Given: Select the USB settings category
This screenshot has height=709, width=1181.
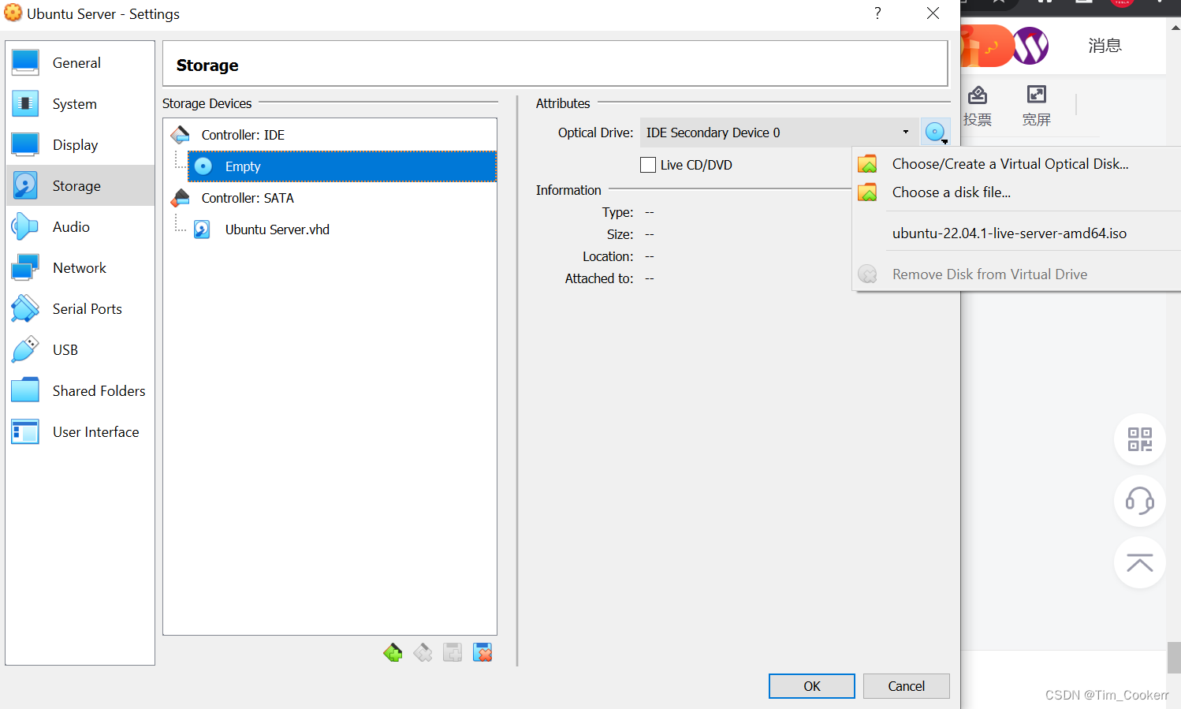Looking at the screenshot, I should (x=80, y=350).
